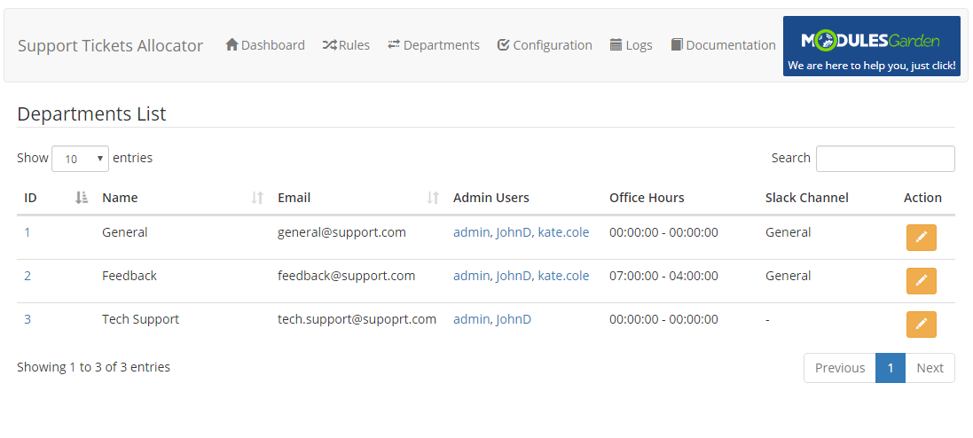Screen dimensions: 973x438
Task: Click the Slack Channel column header
Action: (x=807, y=198)
